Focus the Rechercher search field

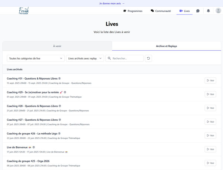pyautogui.click(x=127, y=59)
